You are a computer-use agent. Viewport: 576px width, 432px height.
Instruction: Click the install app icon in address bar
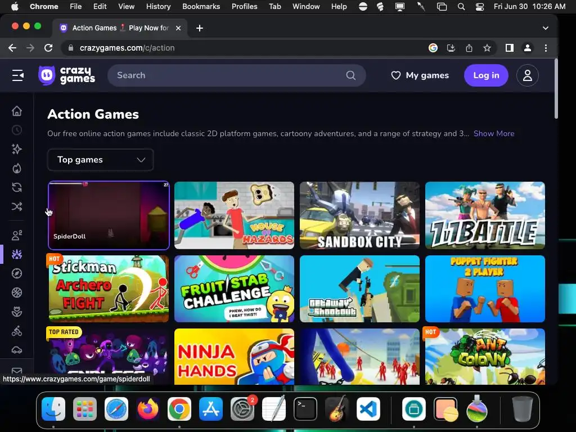451,48
